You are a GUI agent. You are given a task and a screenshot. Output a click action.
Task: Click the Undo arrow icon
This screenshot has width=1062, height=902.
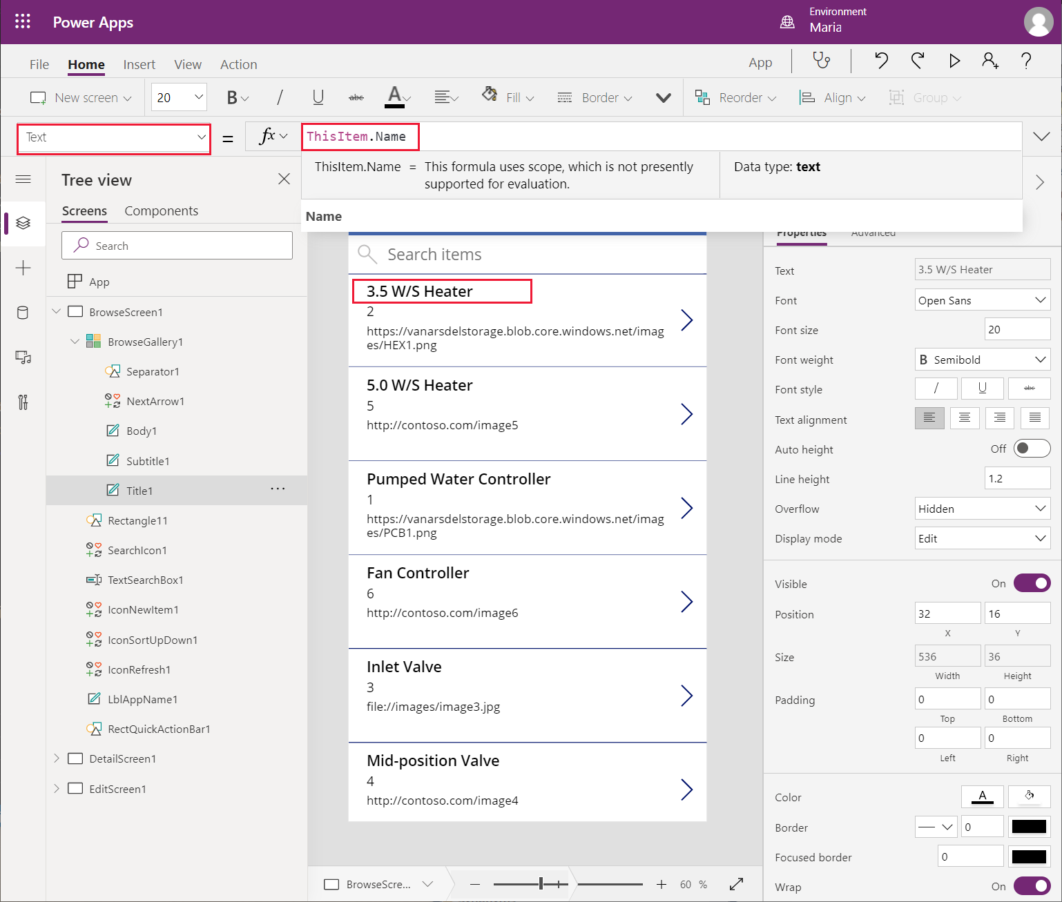[x=881, y=61]
